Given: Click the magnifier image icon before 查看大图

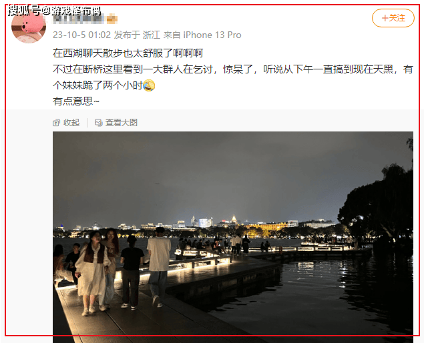Looking at the screenshot, I should pyautogui.click(x=98, y=123).
